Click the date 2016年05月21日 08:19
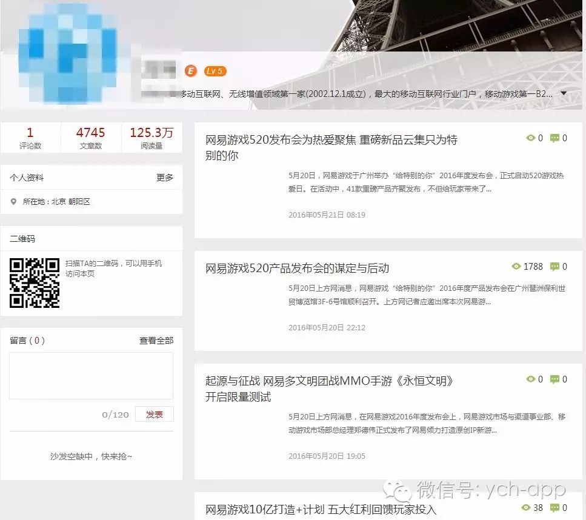586x520 pixels. 327,215
